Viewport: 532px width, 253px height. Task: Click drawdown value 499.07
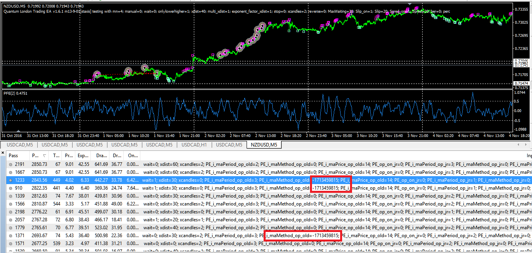point(101,212)
